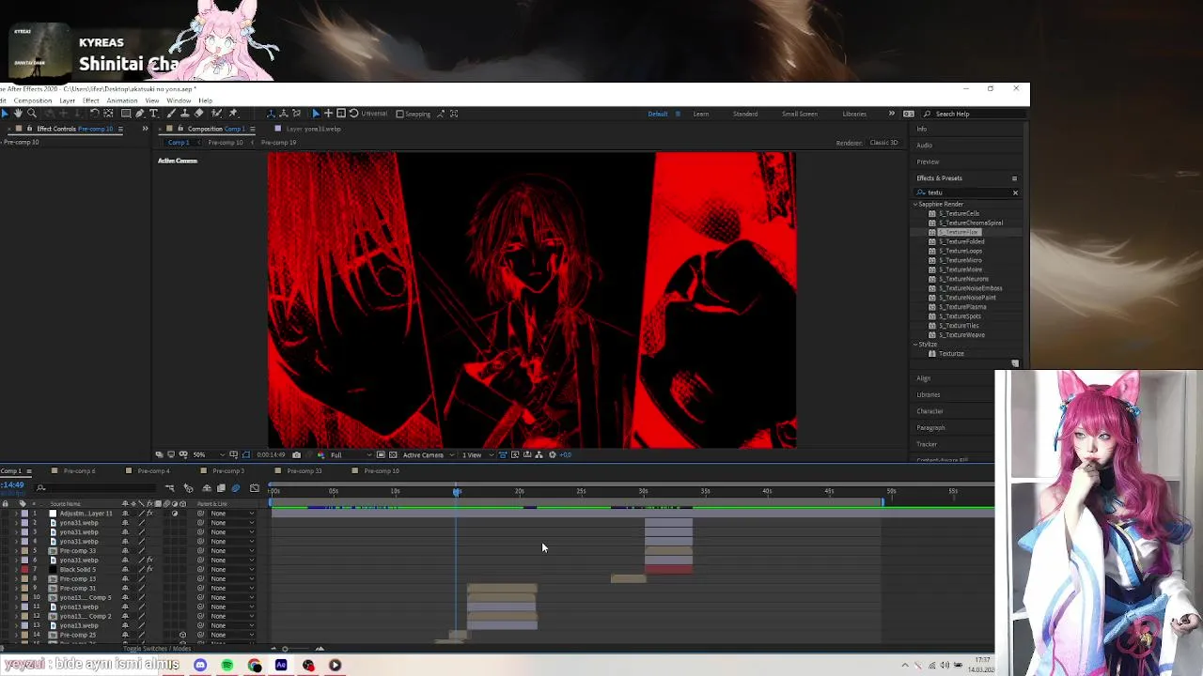Open parent dropdown for Pre-comp 13

(232, 578)
